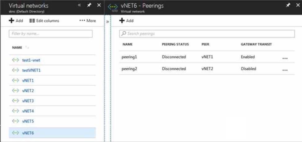Open the test1-vnet virtual network
Viewport: 302px width, 142px height.
[31, 60]
